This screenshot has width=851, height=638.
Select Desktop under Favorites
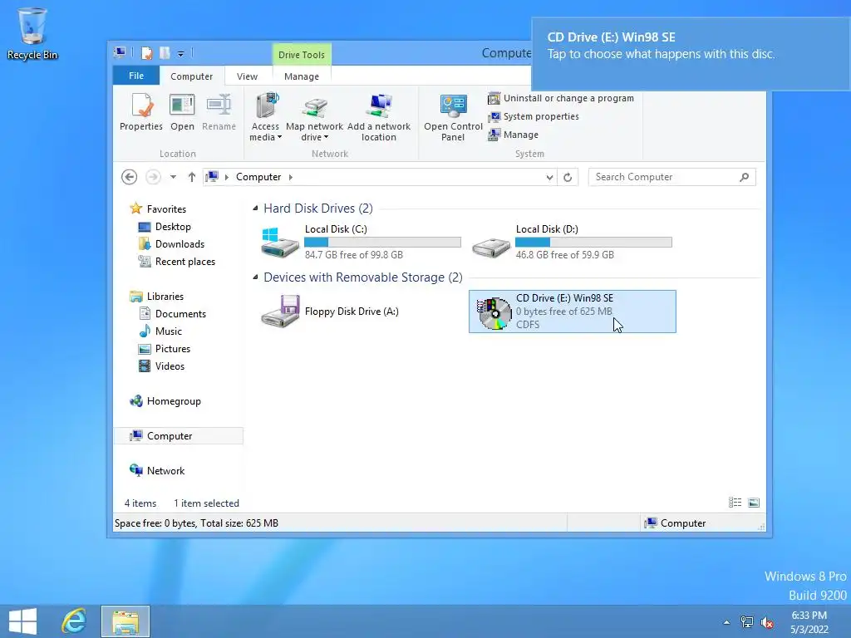(165, 227)
